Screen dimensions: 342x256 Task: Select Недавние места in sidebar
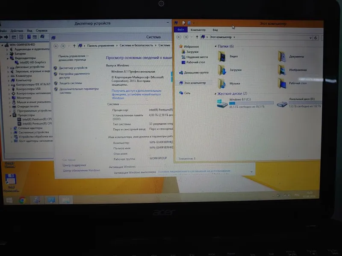click(x=195, y=57)
